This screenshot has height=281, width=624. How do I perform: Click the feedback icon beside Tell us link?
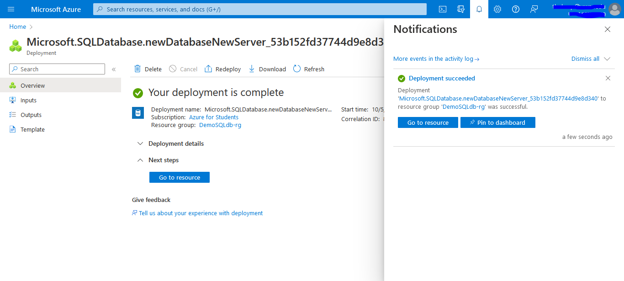(x=135, y=213)
